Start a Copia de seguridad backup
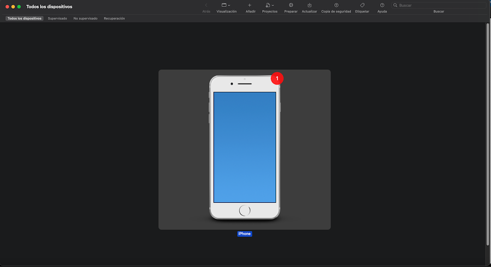This screenshot has width=491, height=267. (x=336, y=5)
